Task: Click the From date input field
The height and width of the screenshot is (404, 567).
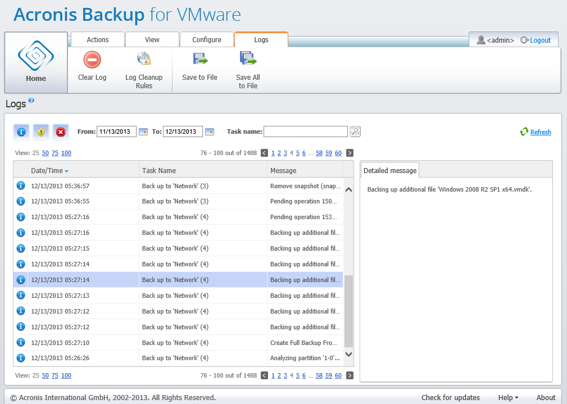Action: pyautogui.click(x=116, y=131)
